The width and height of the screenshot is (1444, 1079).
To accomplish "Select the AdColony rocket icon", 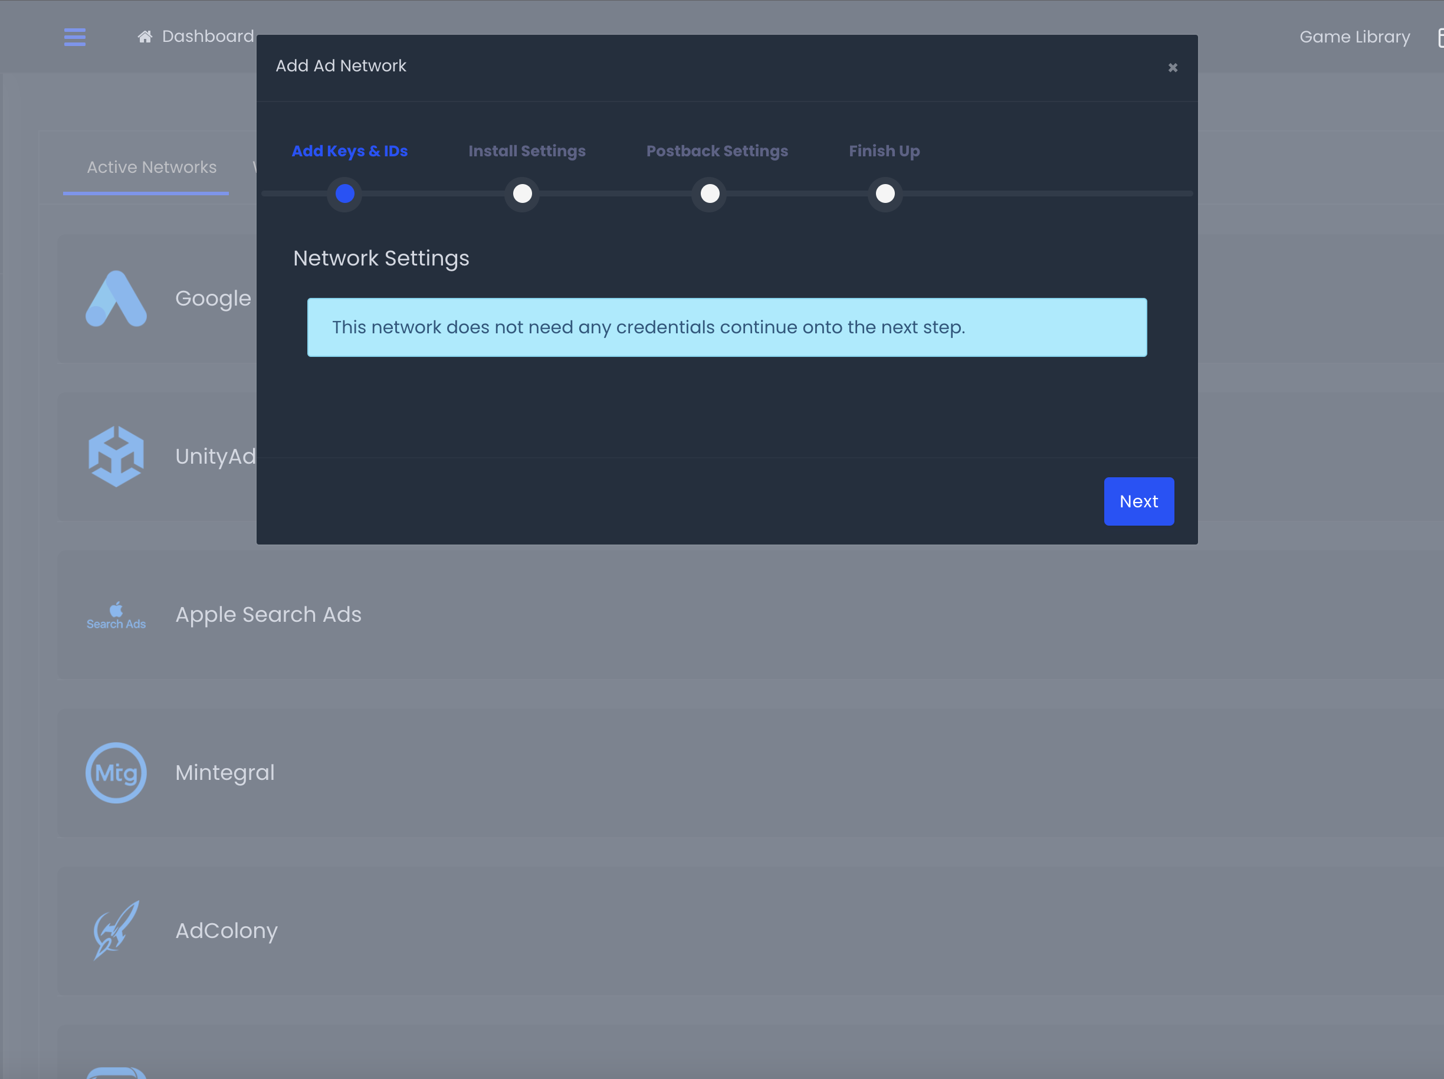I will click(x=116, y=930).
